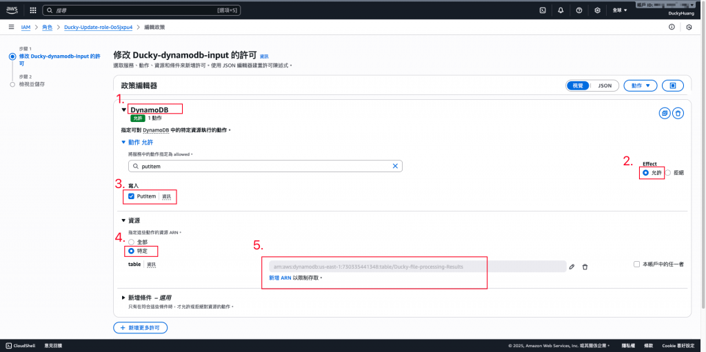Screen dimensions: 706x352
Task: Open the services grid menu
Action: click(33, 10)
